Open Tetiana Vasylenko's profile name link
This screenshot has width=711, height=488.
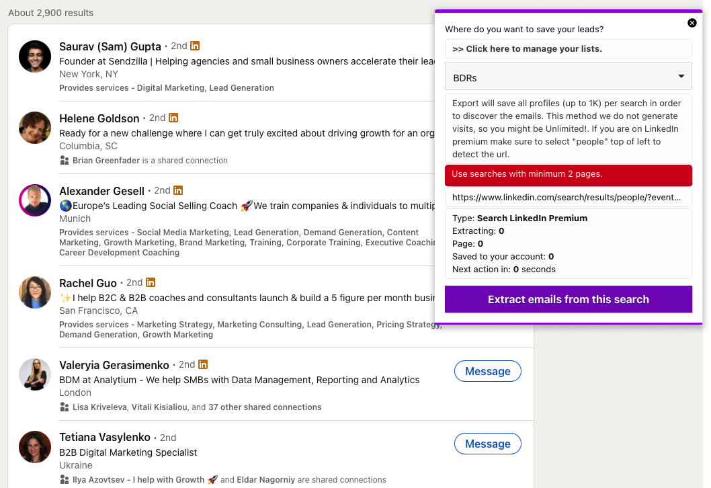(104, 438)
